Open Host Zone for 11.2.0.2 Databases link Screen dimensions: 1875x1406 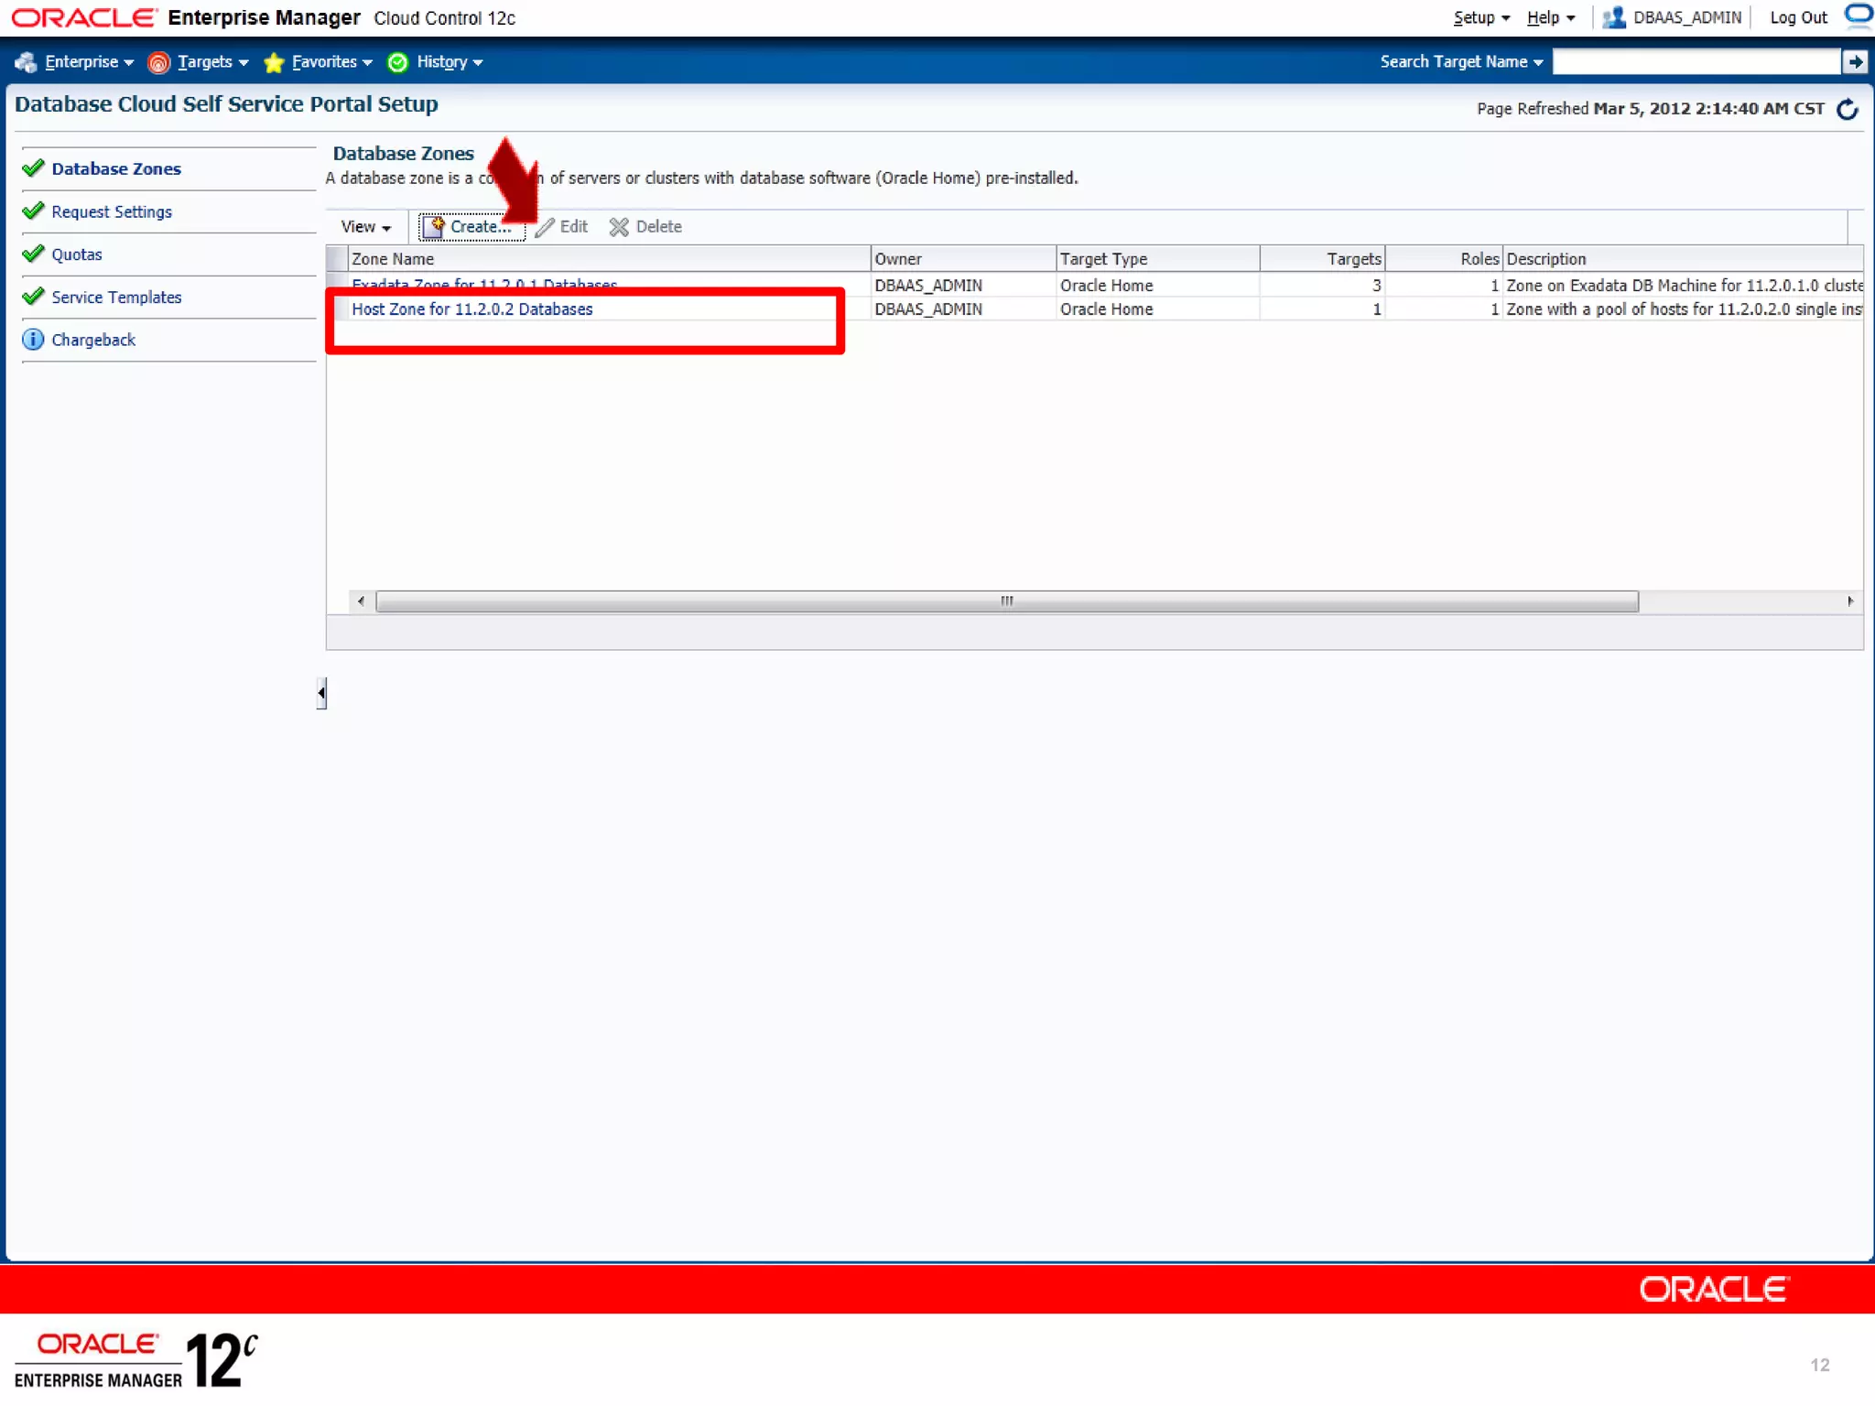pos(471,309)
